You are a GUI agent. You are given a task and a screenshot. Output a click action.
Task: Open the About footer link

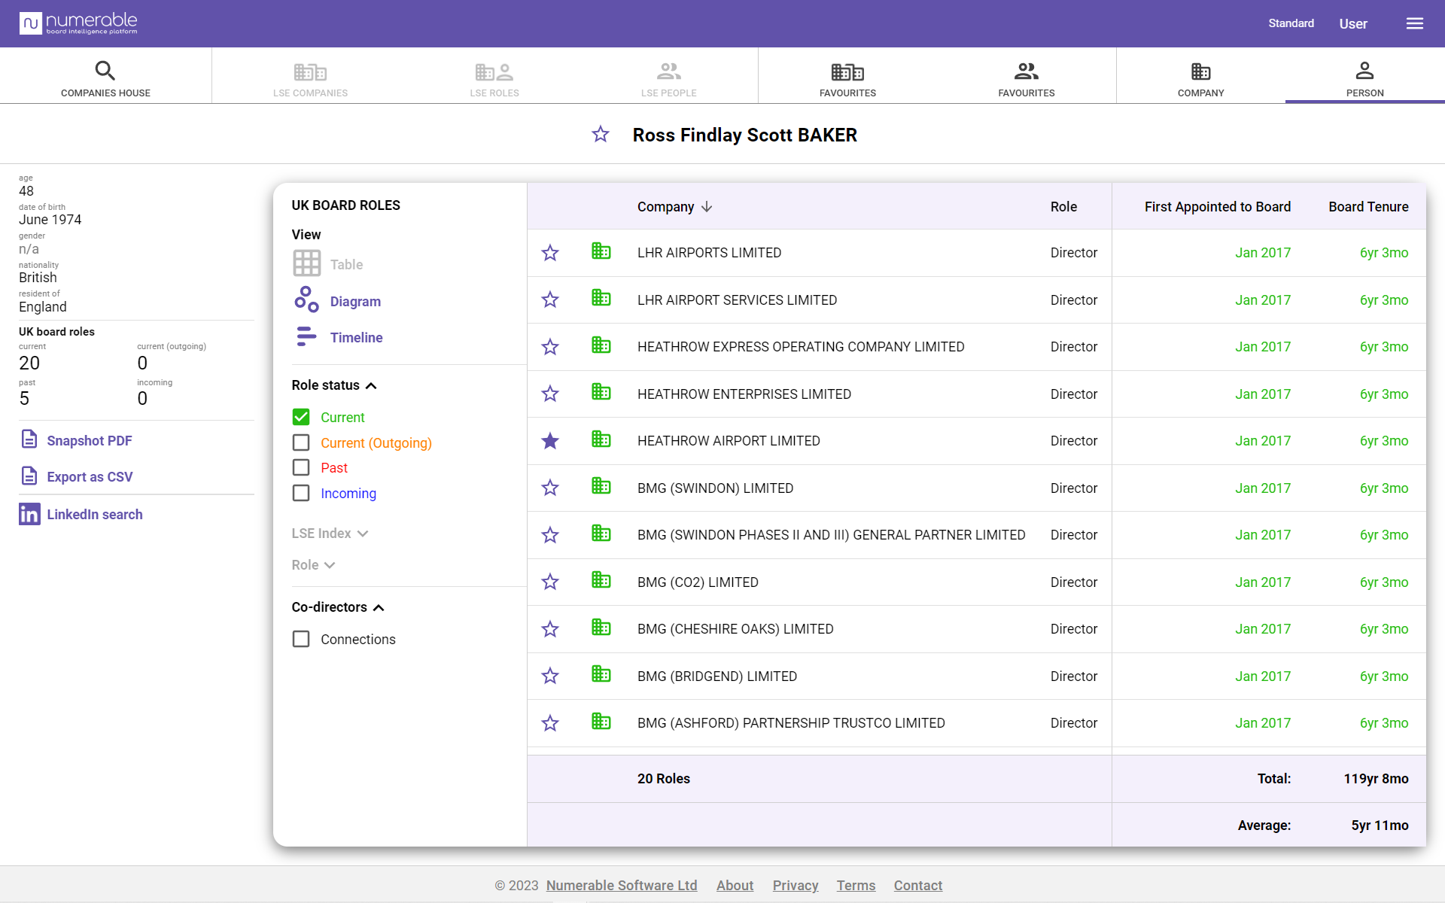(735, 886)
